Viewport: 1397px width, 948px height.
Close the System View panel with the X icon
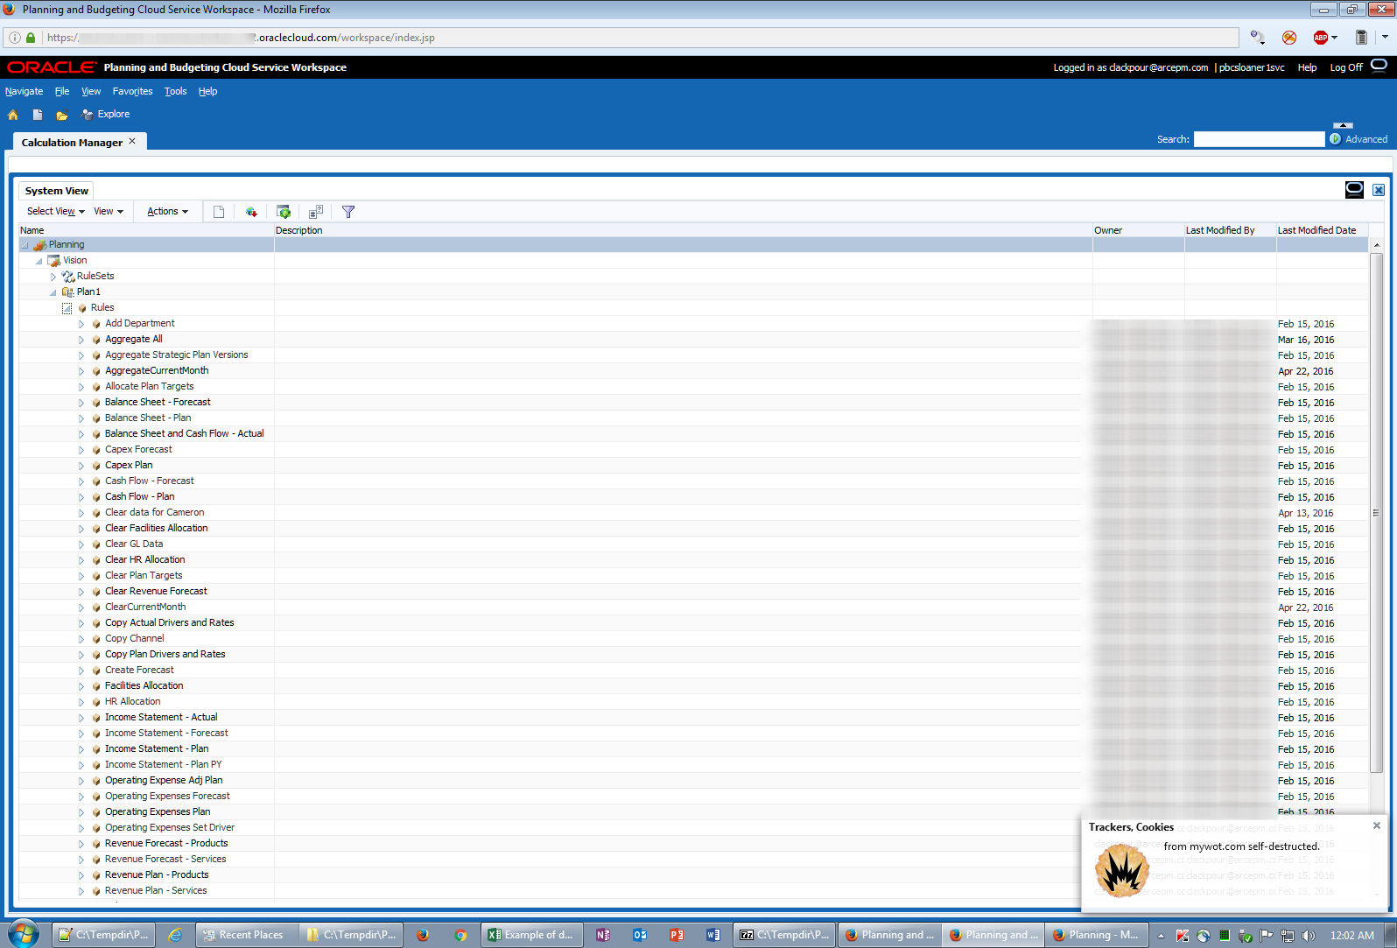point(1379,190)
